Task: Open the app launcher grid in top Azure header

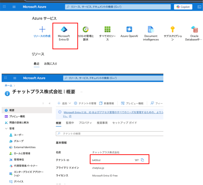Action: 4,7
